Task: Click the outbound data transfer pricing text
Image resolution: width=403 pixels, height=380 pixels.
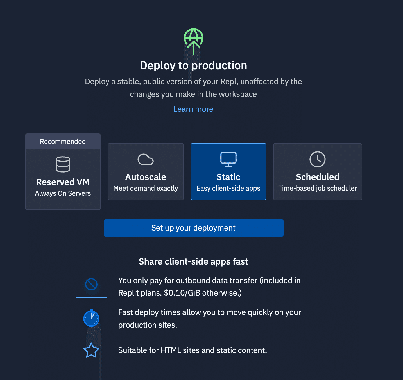Action: [209, 287]
